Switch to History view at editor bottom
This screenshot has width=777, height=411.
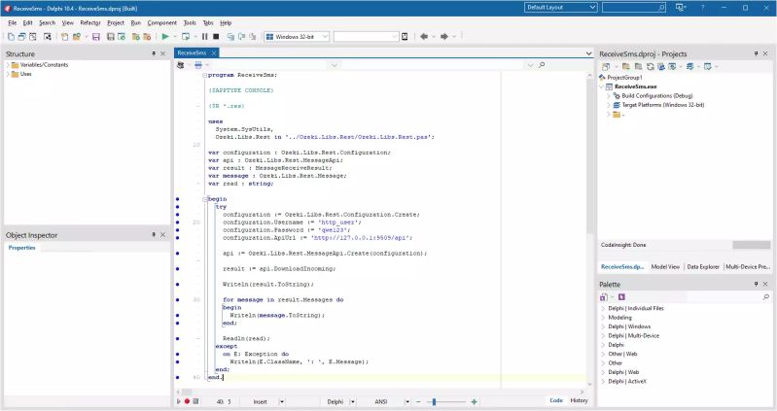tap(579, 400)
